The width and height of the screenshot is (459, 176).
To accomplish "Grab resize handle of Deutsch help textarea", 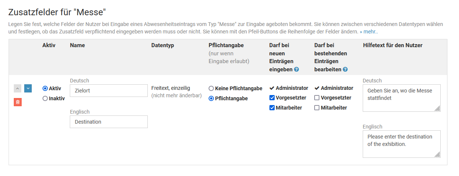I will click(437, 108).
